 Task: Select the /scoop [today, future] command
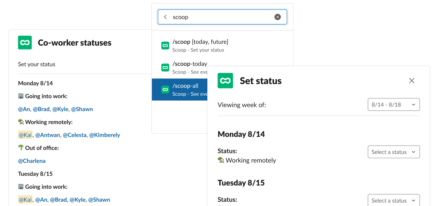[x=222, y=45]
